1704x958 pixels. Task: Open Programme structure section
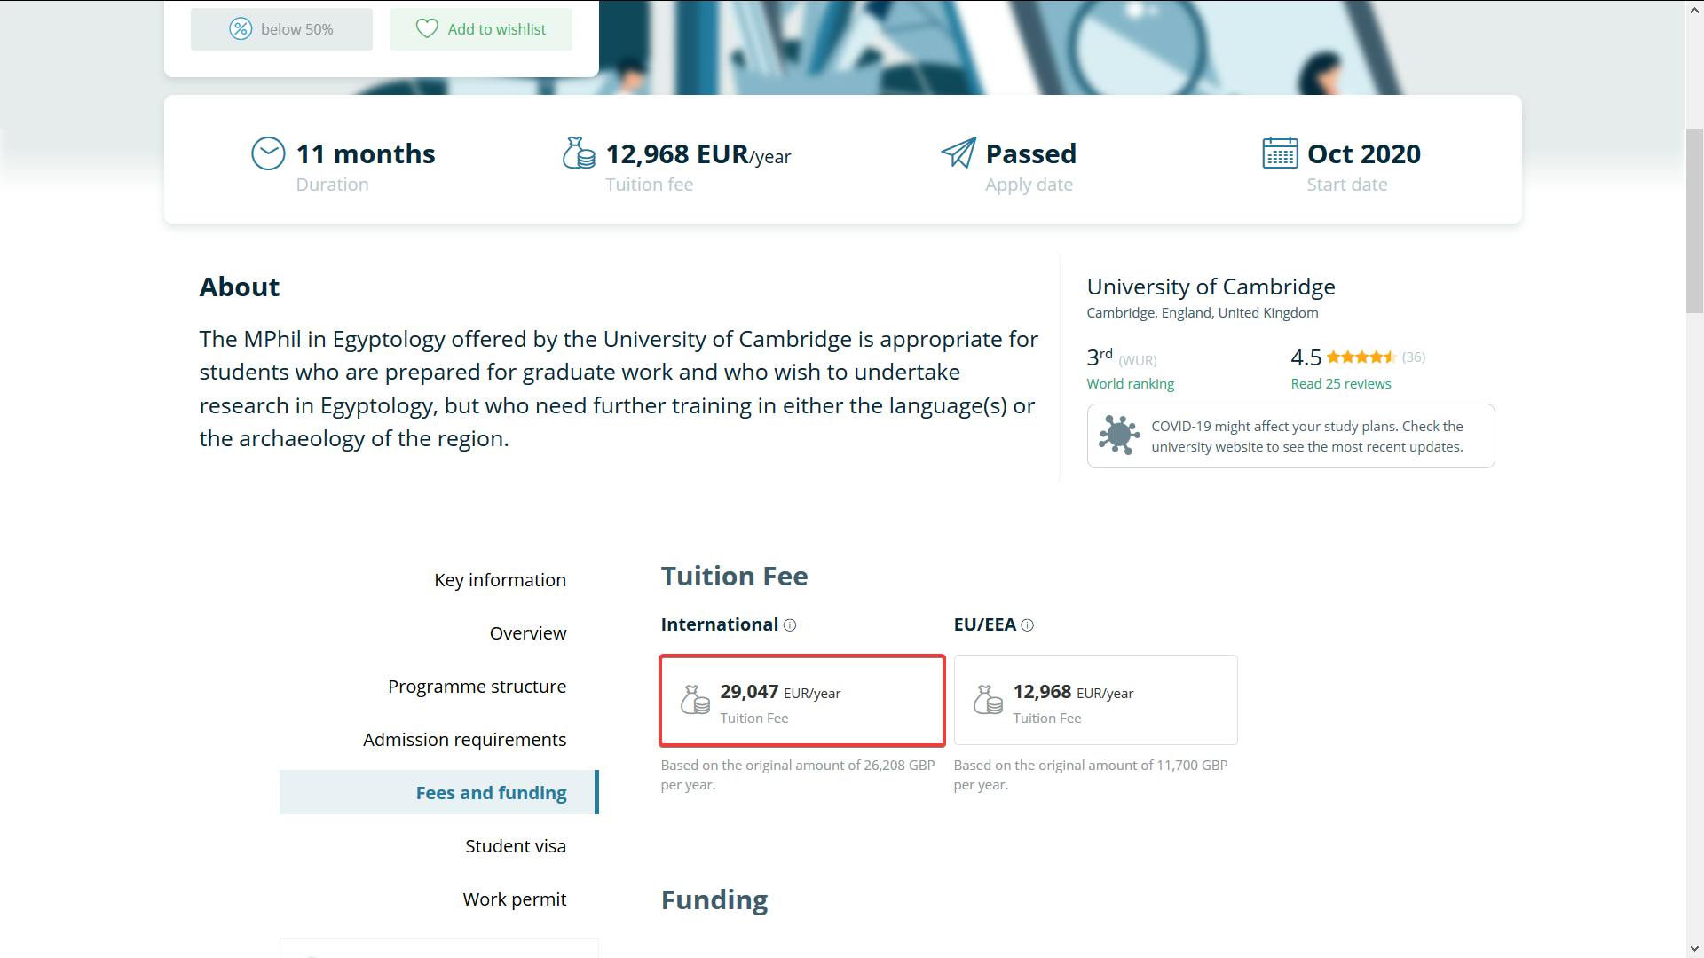(x=477, y=687)
